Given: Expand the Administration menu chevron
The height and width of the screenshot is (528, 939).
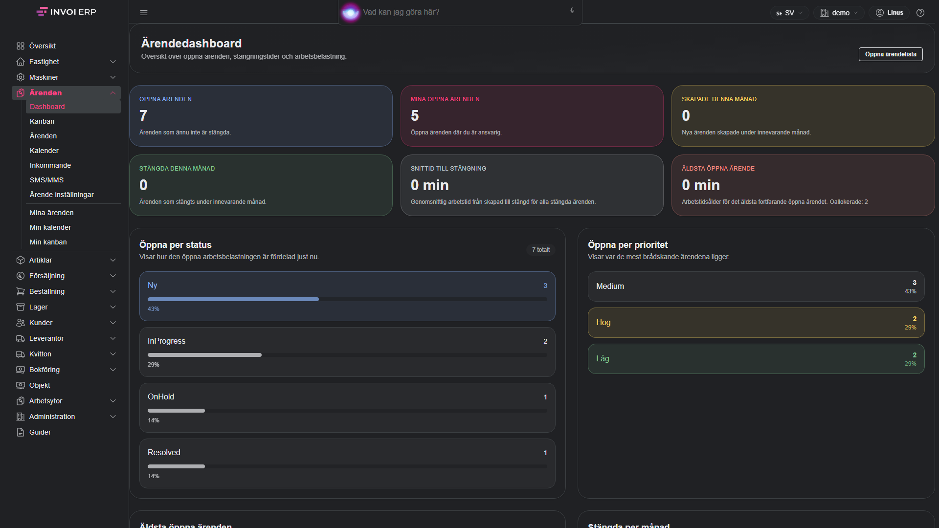Looking at the screenshot, I should pyautogui.click(x=113, y=417).
